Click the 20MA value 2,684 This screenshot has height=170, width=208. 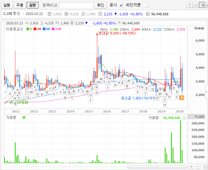tap(136, 29)
